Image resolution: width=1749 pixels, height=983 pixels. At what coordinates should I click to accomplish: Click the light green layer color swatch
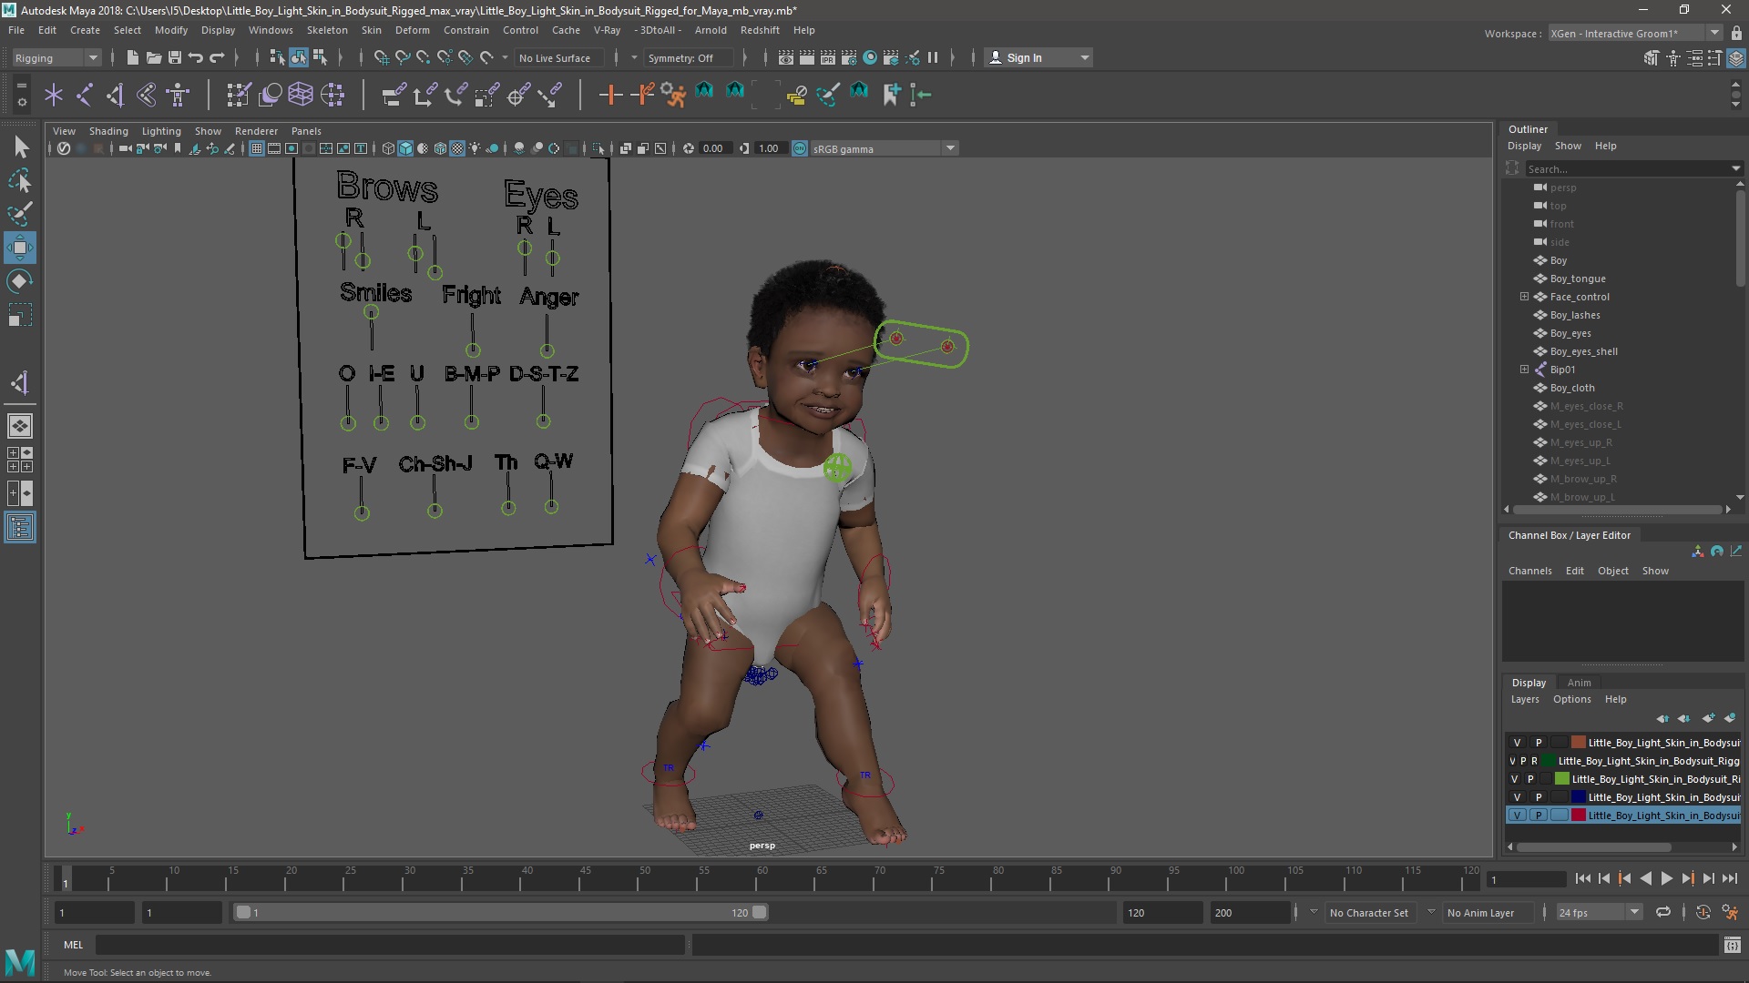coord(1562,779)
